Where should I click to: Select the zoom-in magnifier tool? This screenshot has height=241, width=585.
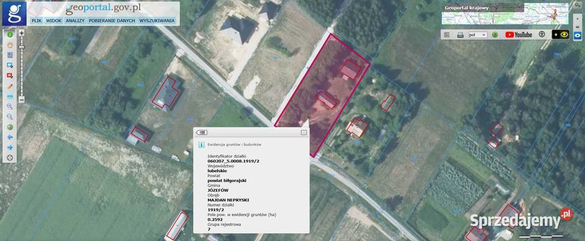coord(10,106)
